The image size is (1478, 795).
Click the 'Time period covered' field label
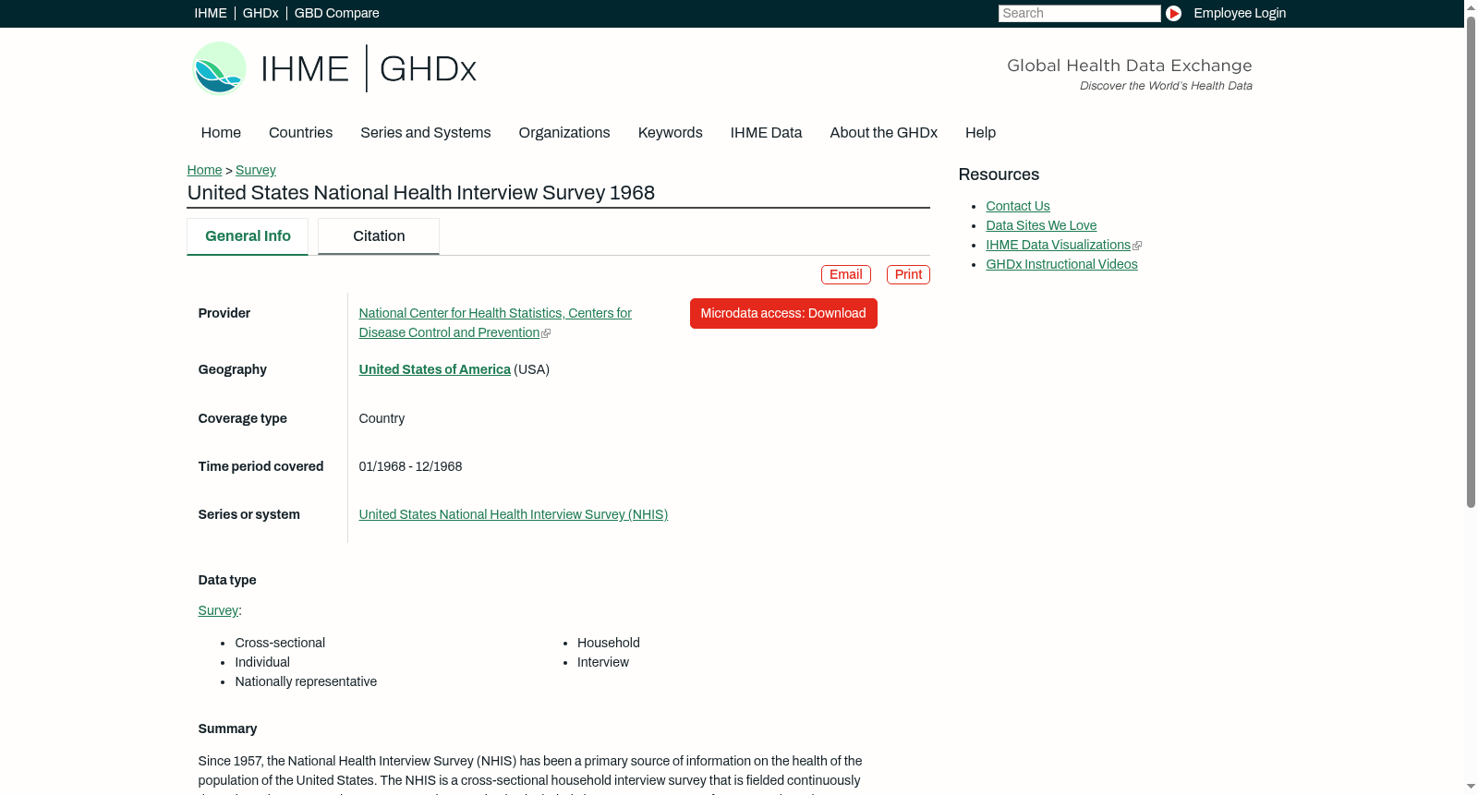click(x=261, y=466)
